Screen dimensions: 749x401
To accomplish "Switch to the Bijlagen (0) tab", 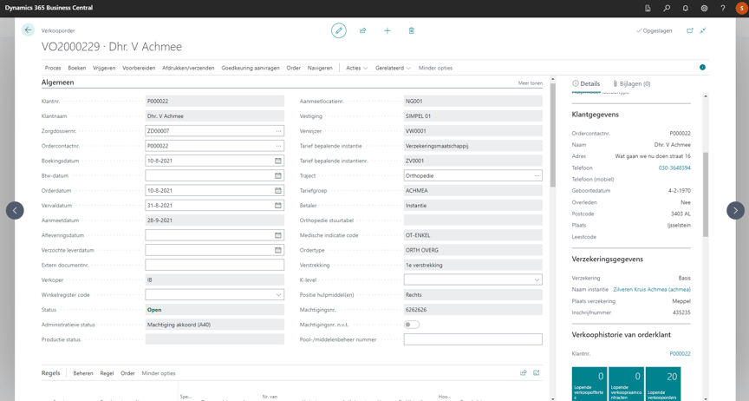I will (631, 83).
